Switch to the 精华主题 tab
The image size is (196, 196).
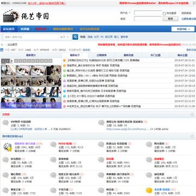(x=182, y=55)
